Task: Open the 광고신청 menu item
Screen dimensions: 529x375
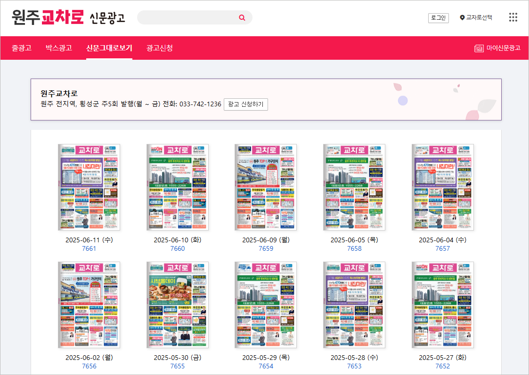Action: tap(158, 48)
